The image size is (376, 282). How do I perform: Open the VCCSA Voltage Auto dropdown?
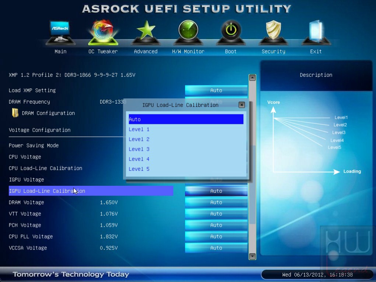pos(216,248)
